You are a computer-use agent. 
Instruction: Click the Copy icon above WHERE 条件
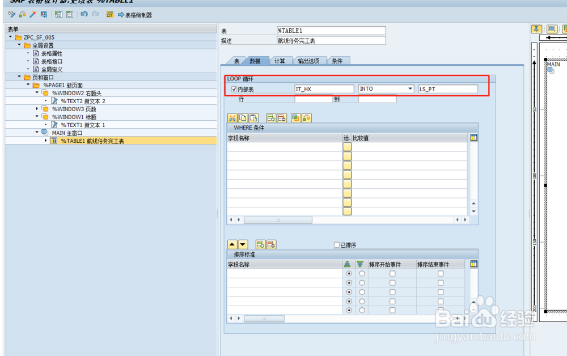pyautogui.click(x=243, y=118)
